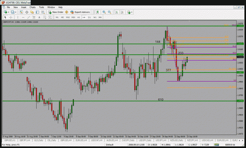
Task: Pick the Trendline drawing tool
Action: (x=29, y=17)
